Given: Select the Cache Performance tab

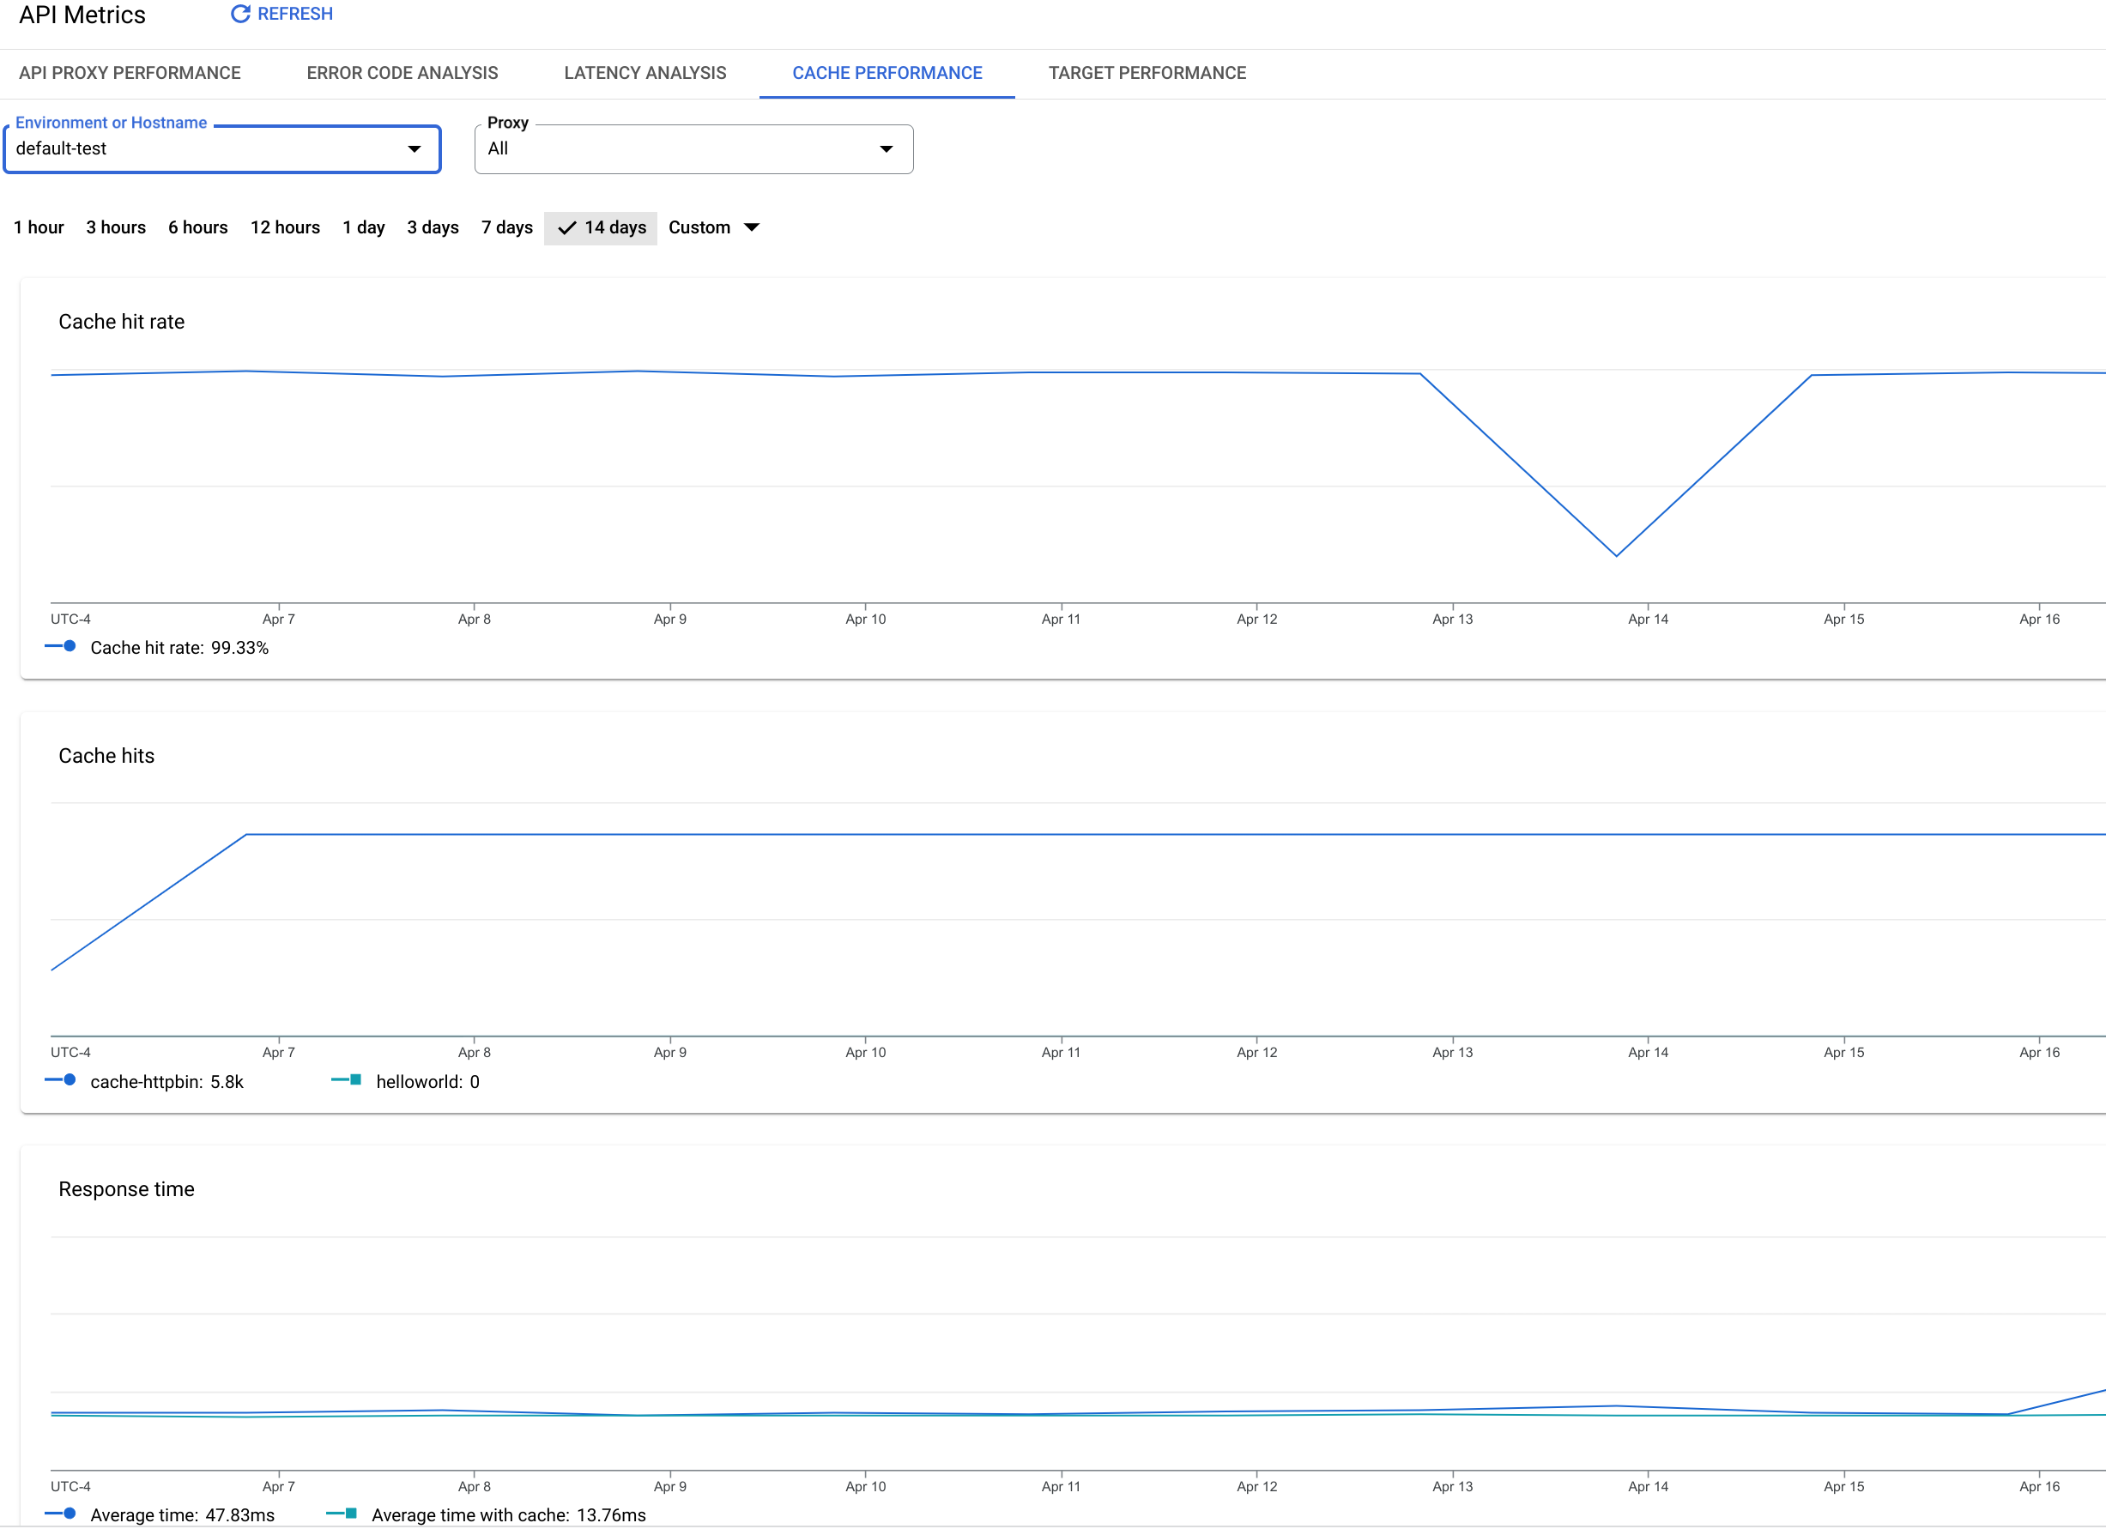Looking at the screenshot, I should tap(885, 74).
